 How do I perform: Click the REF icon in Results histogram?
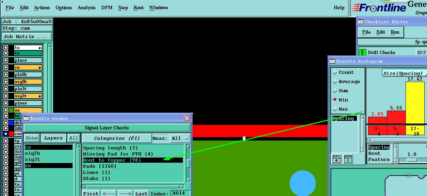pyautogui.click(x=348, y=159)
